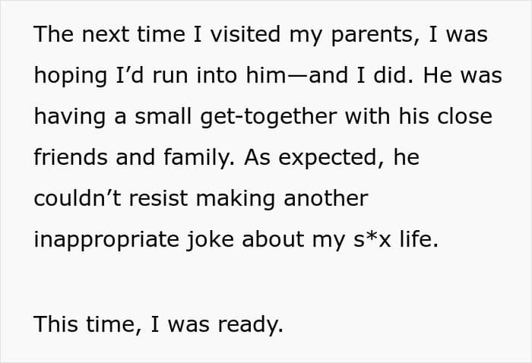Click the word "inappropriate"
This screenshot has height=363, width=532.
point(106,240)
